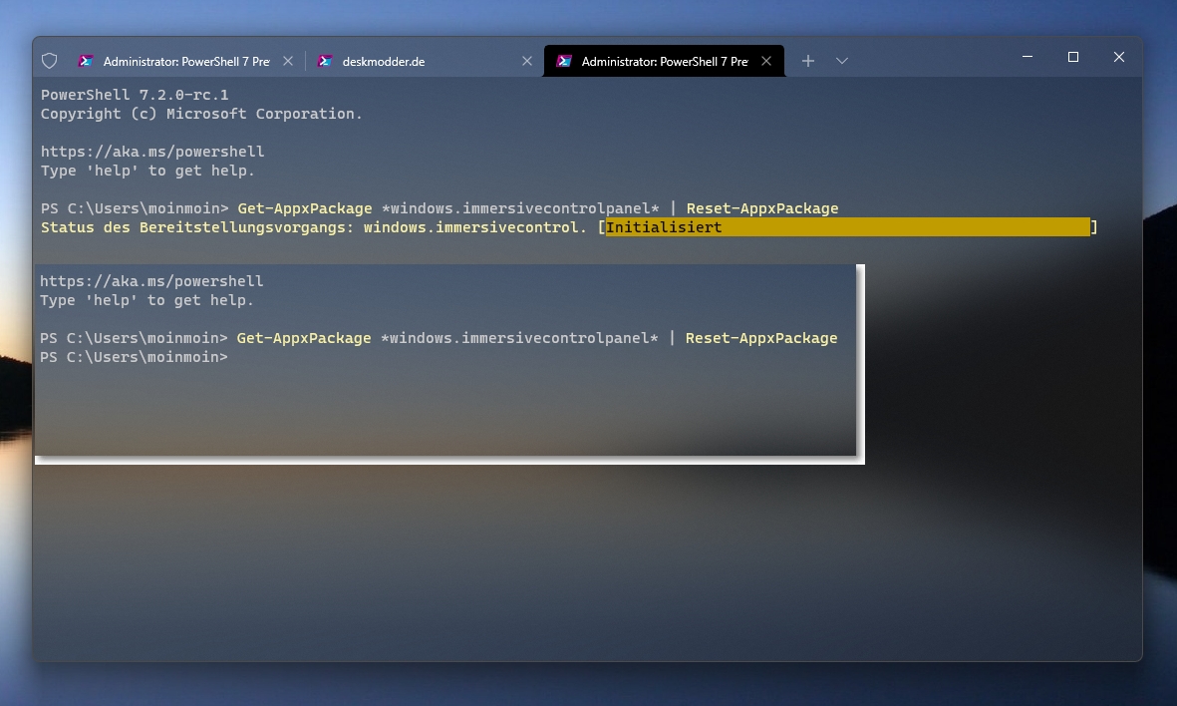Click the yellow Initialisiert progress bar
1177x706 pixels.
click(847, 226)
